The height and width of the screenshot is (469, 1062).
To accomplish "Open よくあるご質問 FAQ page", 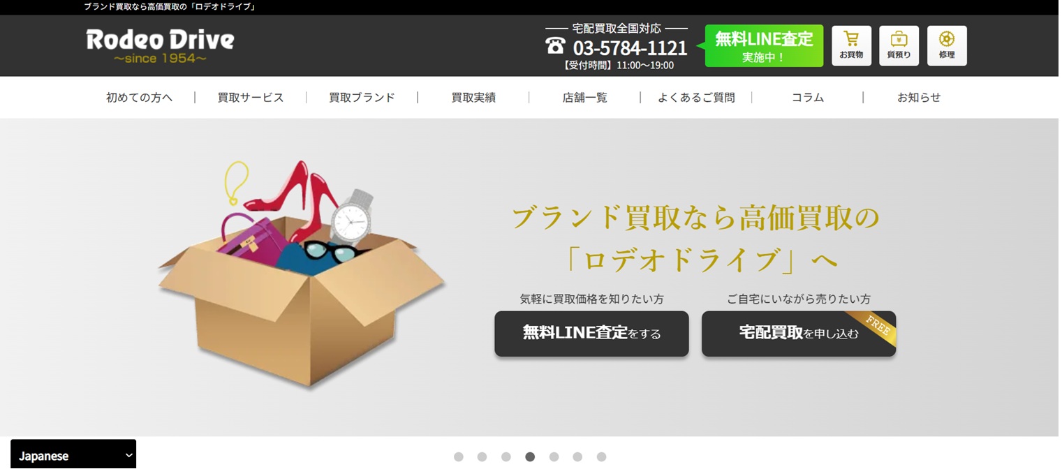I will (696, 98).
